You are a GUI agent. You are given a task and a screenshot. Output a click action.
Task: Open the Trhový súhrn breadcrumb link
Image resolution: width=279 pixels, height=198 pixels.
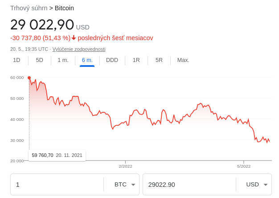pos(29,8)
